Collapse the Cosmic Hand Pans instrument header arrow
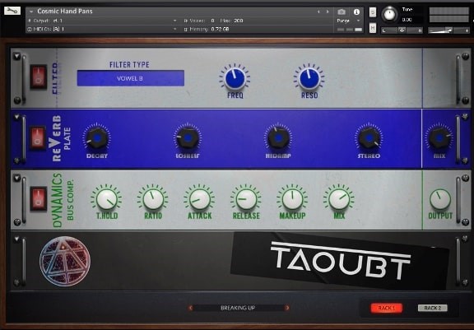474x330 pixels. pos(30,12)
